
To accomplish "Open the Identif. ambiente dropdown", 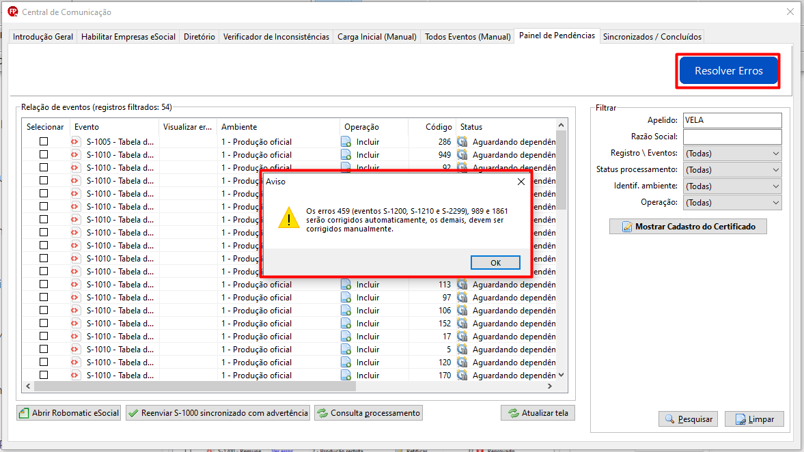I will click(732, 186).
